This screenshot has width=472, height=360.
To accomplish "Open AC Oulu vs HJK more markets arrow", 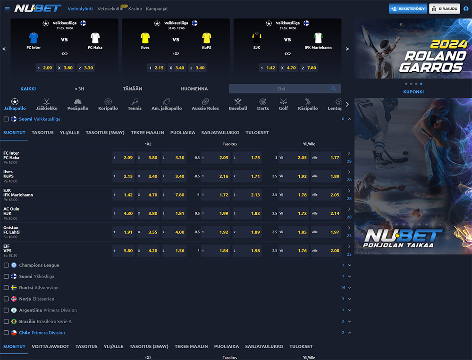I will tap(349, 209).
